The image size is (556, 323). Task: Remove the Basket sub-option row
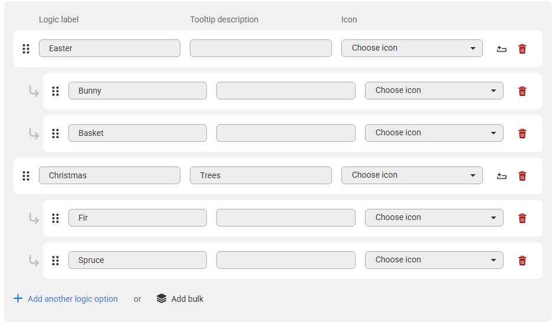[x=522, y=134]
